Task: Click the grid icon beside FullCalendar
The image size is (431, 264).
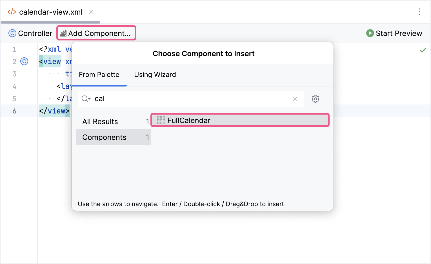Action: point(161,120)
